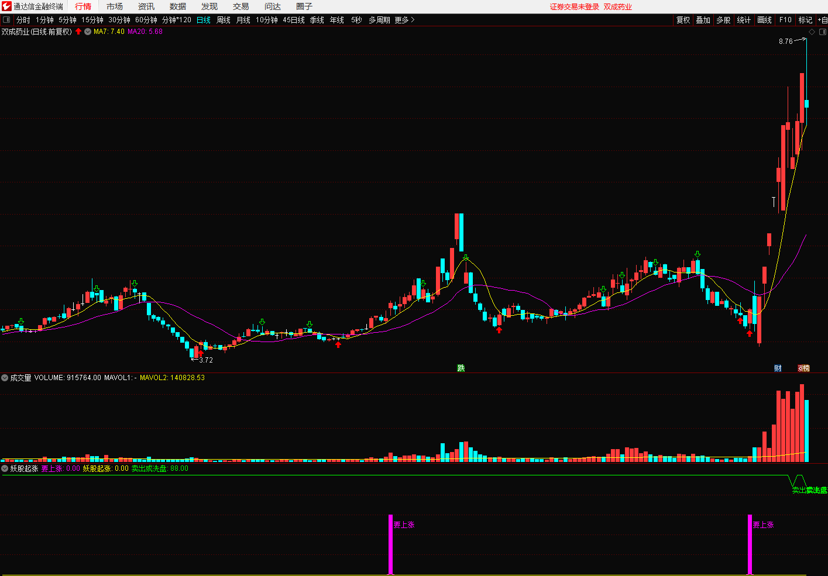The height and width of the screenshot is (576, 828).
Task: Open main chart indicator dropdown circle
Action: point(88,32)
